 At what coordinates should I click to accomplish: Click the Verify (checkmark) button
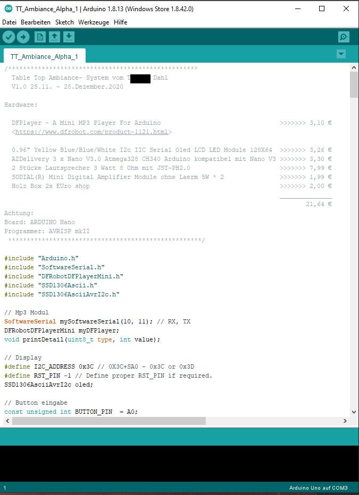click(9, 37)
